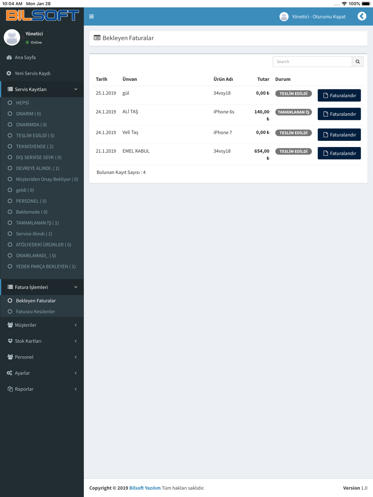Image resolution: width=373 pixels, height=497 pixels.
Task: Click the battery status icon
Action: [366, 4]
